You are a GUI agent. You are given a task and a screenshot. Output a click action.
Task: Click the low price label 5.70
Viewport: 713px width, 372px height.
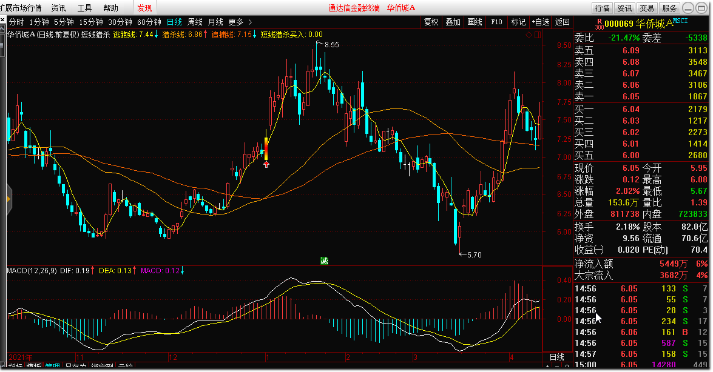(x=475, y=255)
